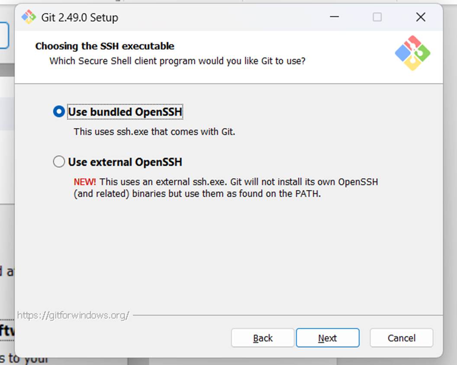Click the 'binaries but use them as found' text
The height and width of the screenshot is (365, 457).
tap(197, 194)
